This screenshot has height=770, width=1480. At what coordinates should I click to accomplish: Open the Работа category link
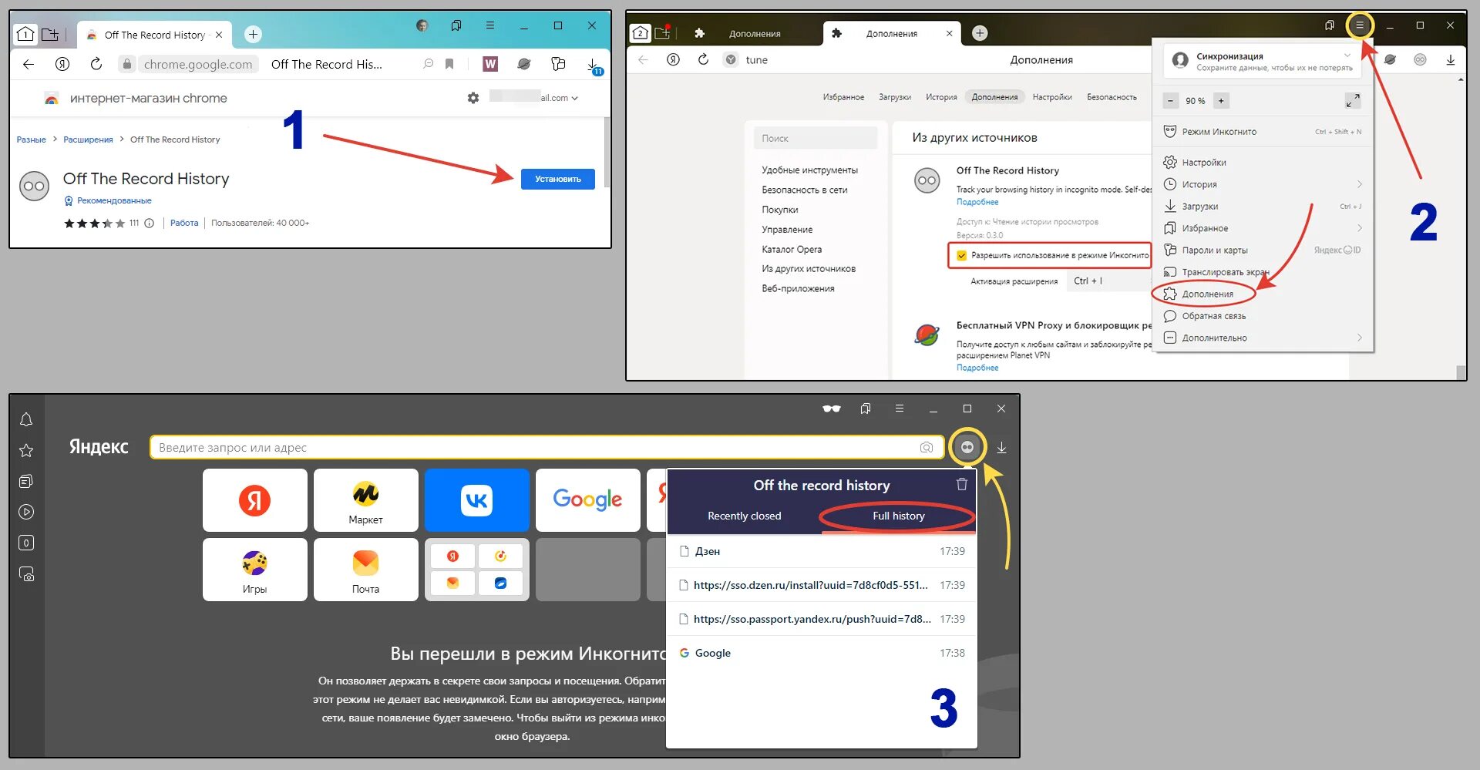184,223
